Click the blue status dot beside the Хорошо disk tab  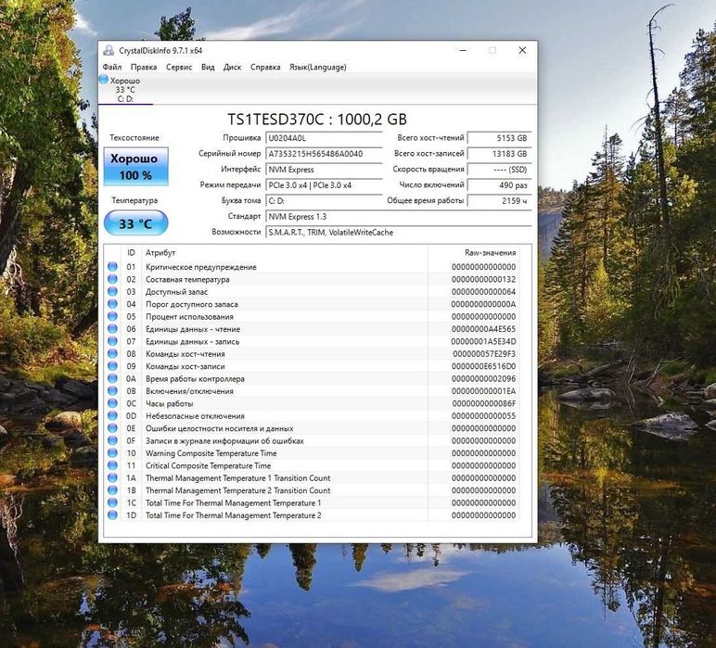[x=104, y=80]
